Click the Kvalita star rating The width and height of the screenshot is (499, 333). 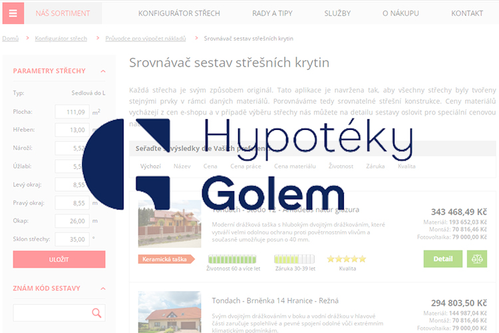[347, 259]
